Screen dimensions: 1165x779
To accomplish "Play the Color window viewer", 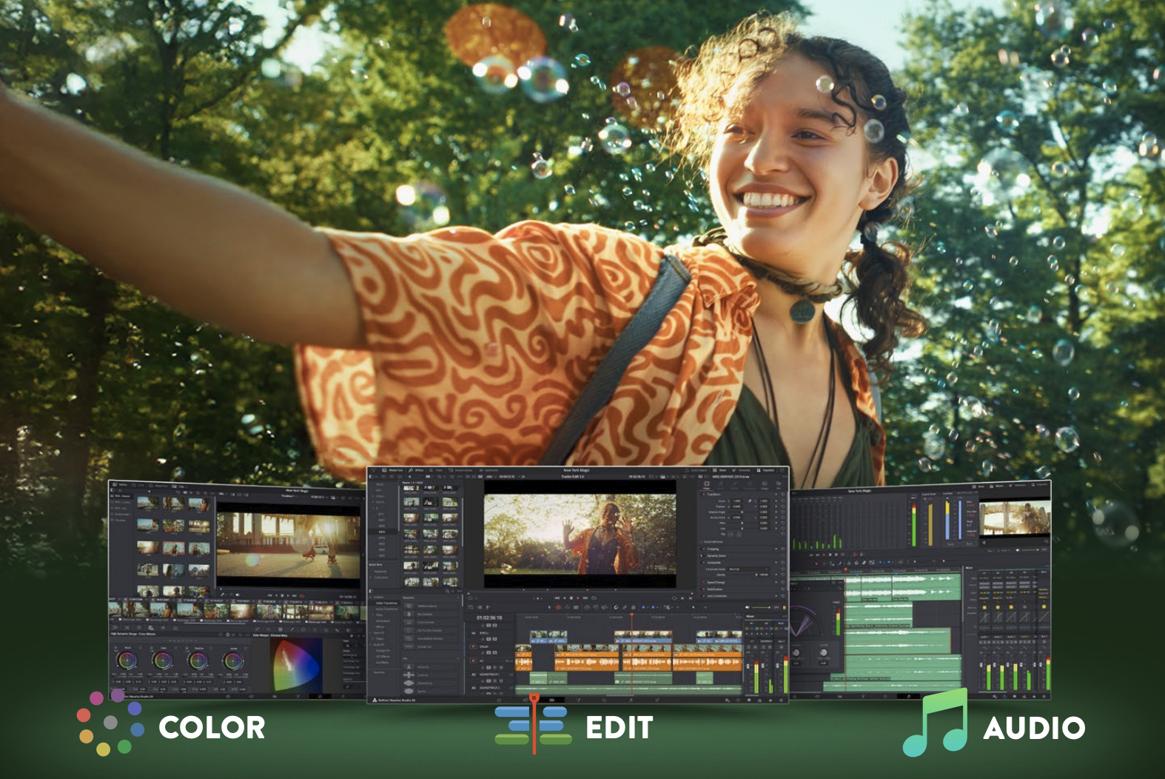I will coord(288,595).
